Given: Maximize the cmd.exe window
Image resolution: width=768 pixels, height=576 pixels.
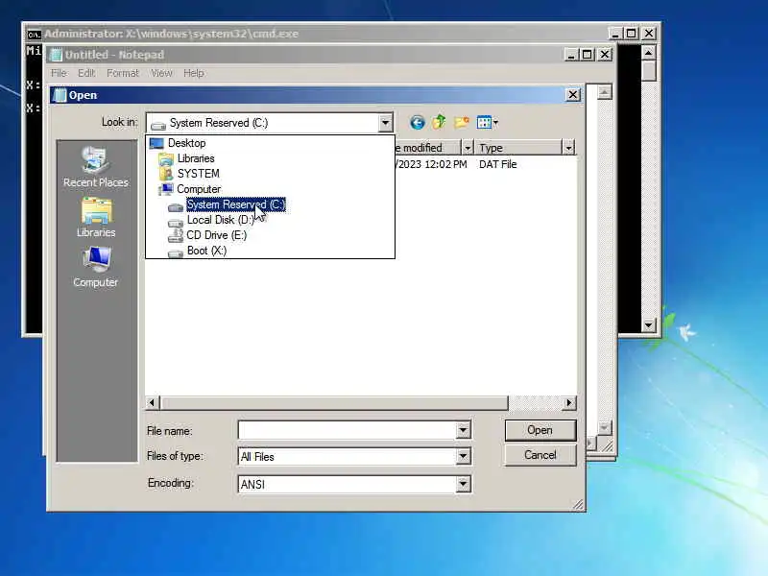Looking at the screenshot, I should (632, 33).
